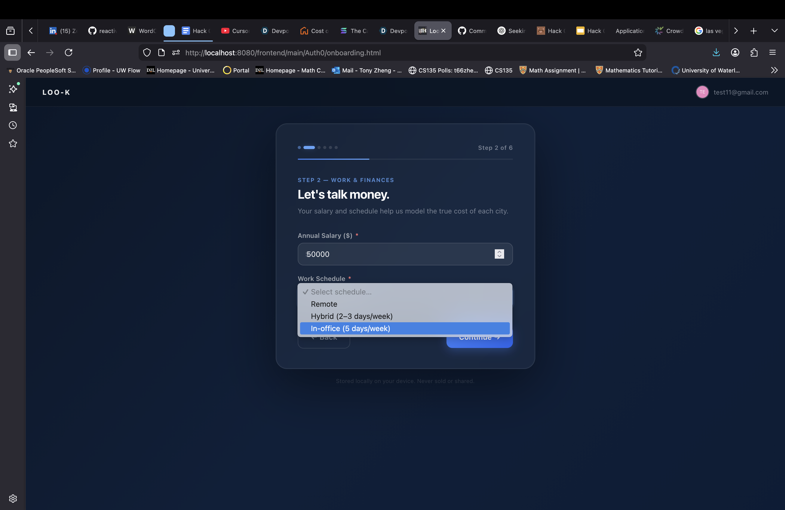Click the salary spinner arrows
Image resolution: width=785 pixels, height=510 pixels.
(x=499, y=254)
